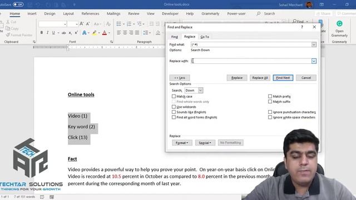This screenshot has width=356, height=200.
Task: Apply superscript formatting
Action: pos(76,33)
